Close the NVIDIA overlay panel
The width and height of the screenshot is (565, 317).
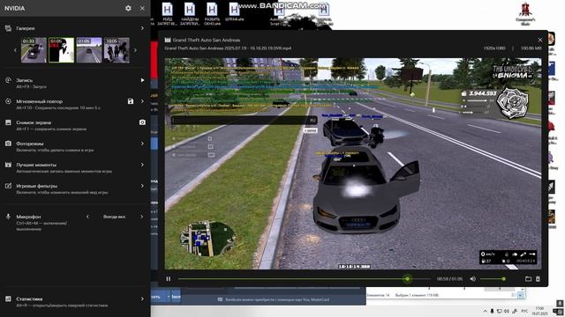pos(142,8)
